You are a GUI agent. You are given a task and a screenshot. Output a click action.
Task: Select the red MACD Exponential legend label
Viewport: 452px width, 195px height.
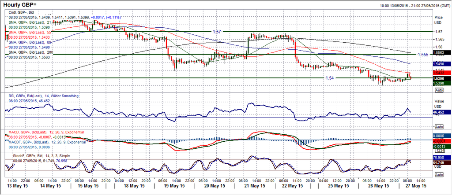tap(46, 132)
